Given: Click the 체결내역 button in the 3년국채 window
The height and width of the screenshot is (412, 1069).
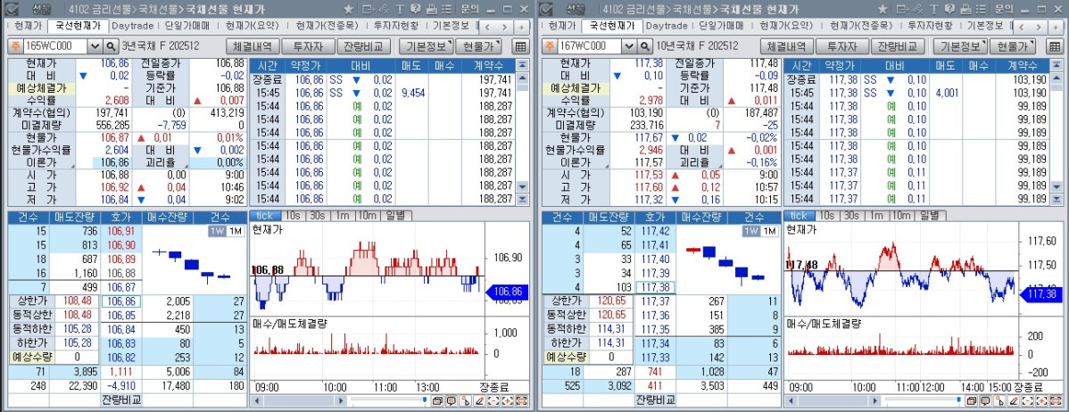Looking at the screenshot, I should click(x=252, y=46).
